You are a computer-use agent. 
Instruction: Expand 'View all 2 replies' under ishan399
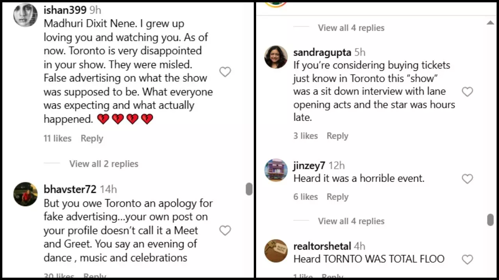(x=104, y=164)
